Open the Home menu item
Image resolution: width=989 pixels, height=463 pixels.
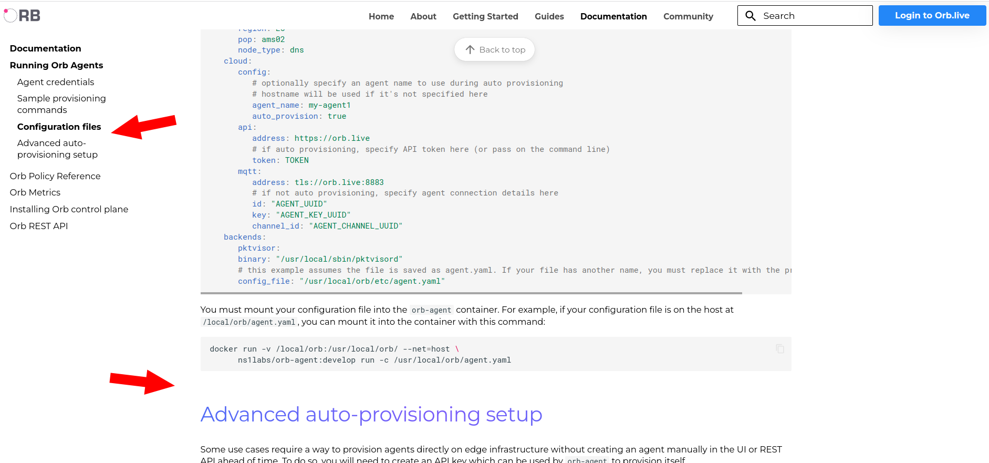click(x=381, y=16)
